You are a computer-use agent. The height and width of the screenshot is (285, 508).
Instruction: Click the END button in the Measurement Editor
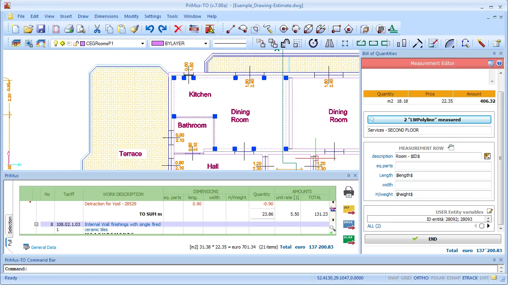[433, 239]
